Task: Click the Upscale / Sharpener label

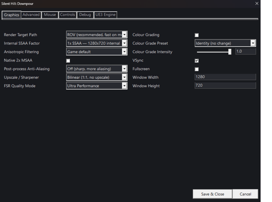Action: coord(21,78)
